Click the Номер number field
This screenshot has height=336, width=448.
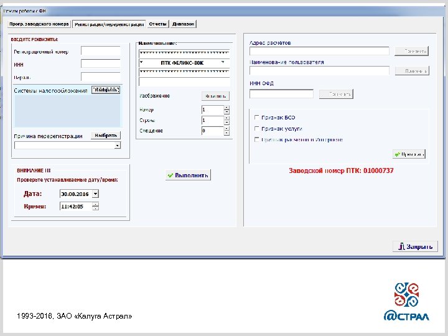point(213,110)
